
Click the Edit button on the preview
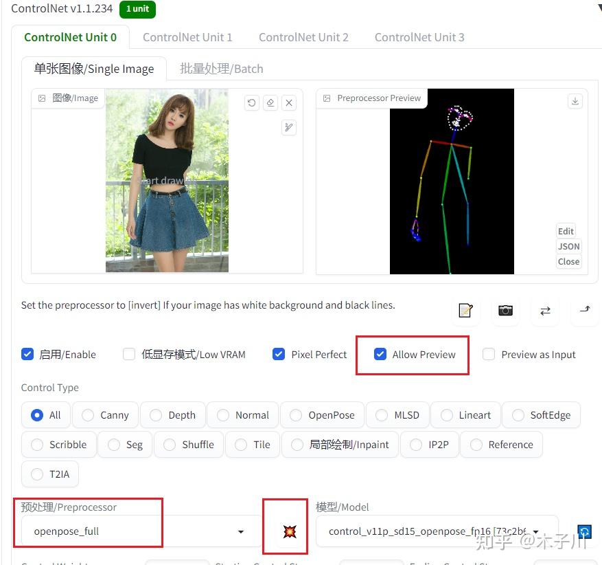pos(565,231)
